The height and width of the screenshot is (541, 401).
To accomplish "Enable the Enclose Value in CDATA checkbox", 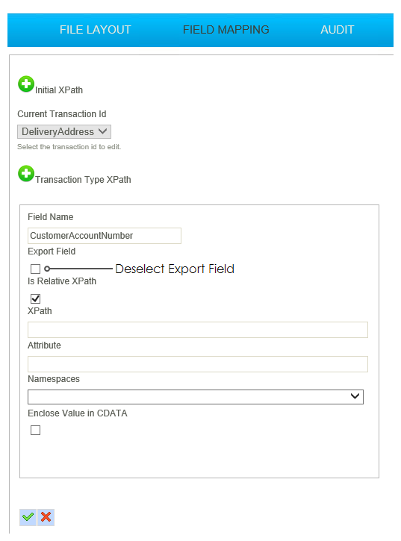I will click(36, 431).
